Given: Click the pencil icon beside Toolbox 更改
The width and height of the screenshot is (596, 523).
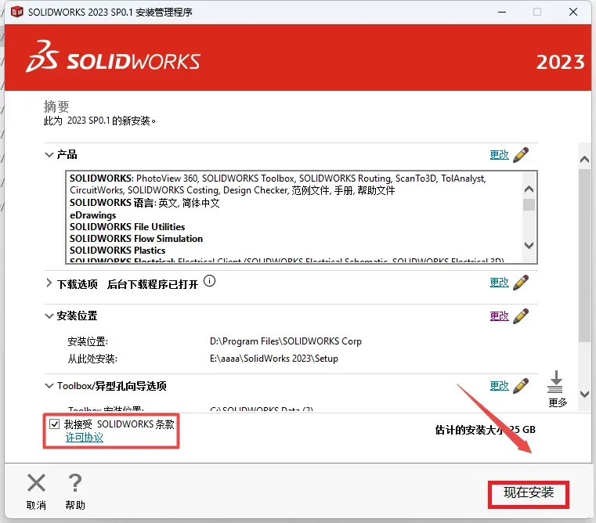Looking at the screenshot, I should (x=521, y=386).
